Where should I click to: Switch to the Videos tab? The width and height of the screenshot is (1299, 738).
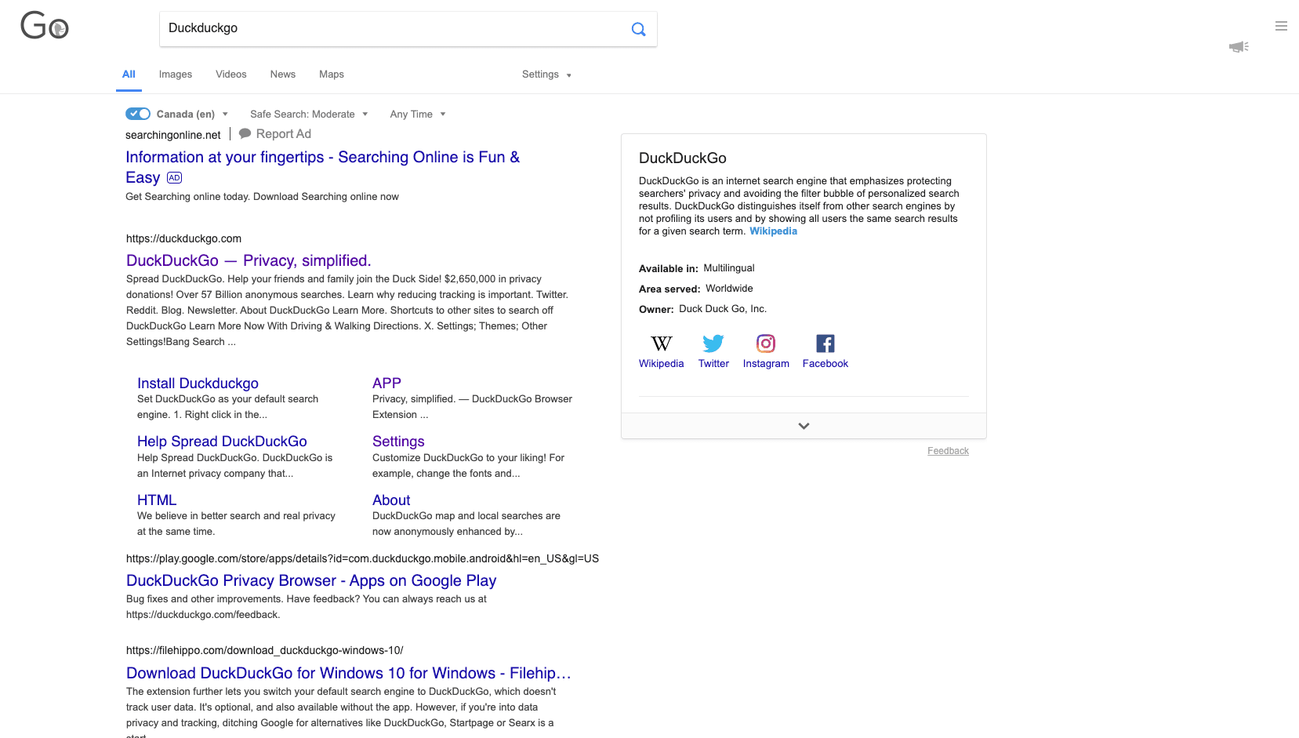(231, 75)
